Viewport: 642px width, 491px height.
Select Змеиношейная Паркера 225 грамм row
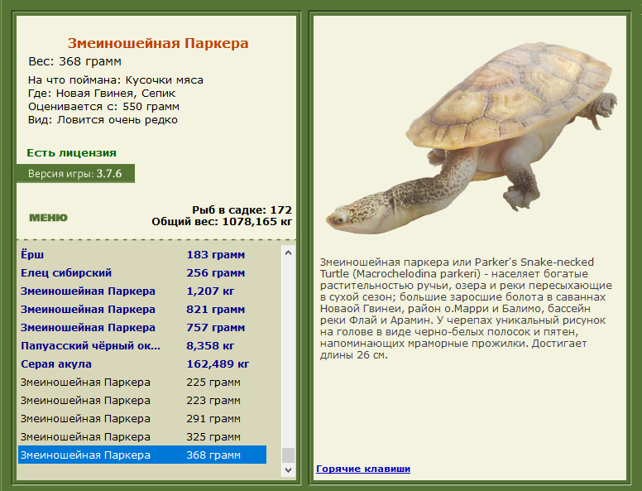(x=142, y=383)
